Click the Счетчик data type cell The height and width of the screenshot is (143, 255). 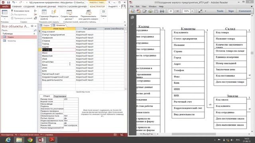90,32
